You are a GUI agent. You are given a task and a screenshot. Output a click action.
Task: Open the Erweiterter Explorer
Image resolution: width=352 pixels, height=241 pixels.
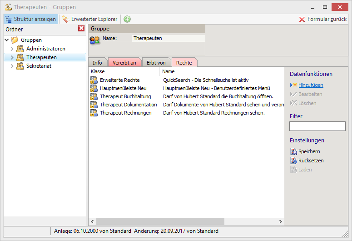[90, 19]
